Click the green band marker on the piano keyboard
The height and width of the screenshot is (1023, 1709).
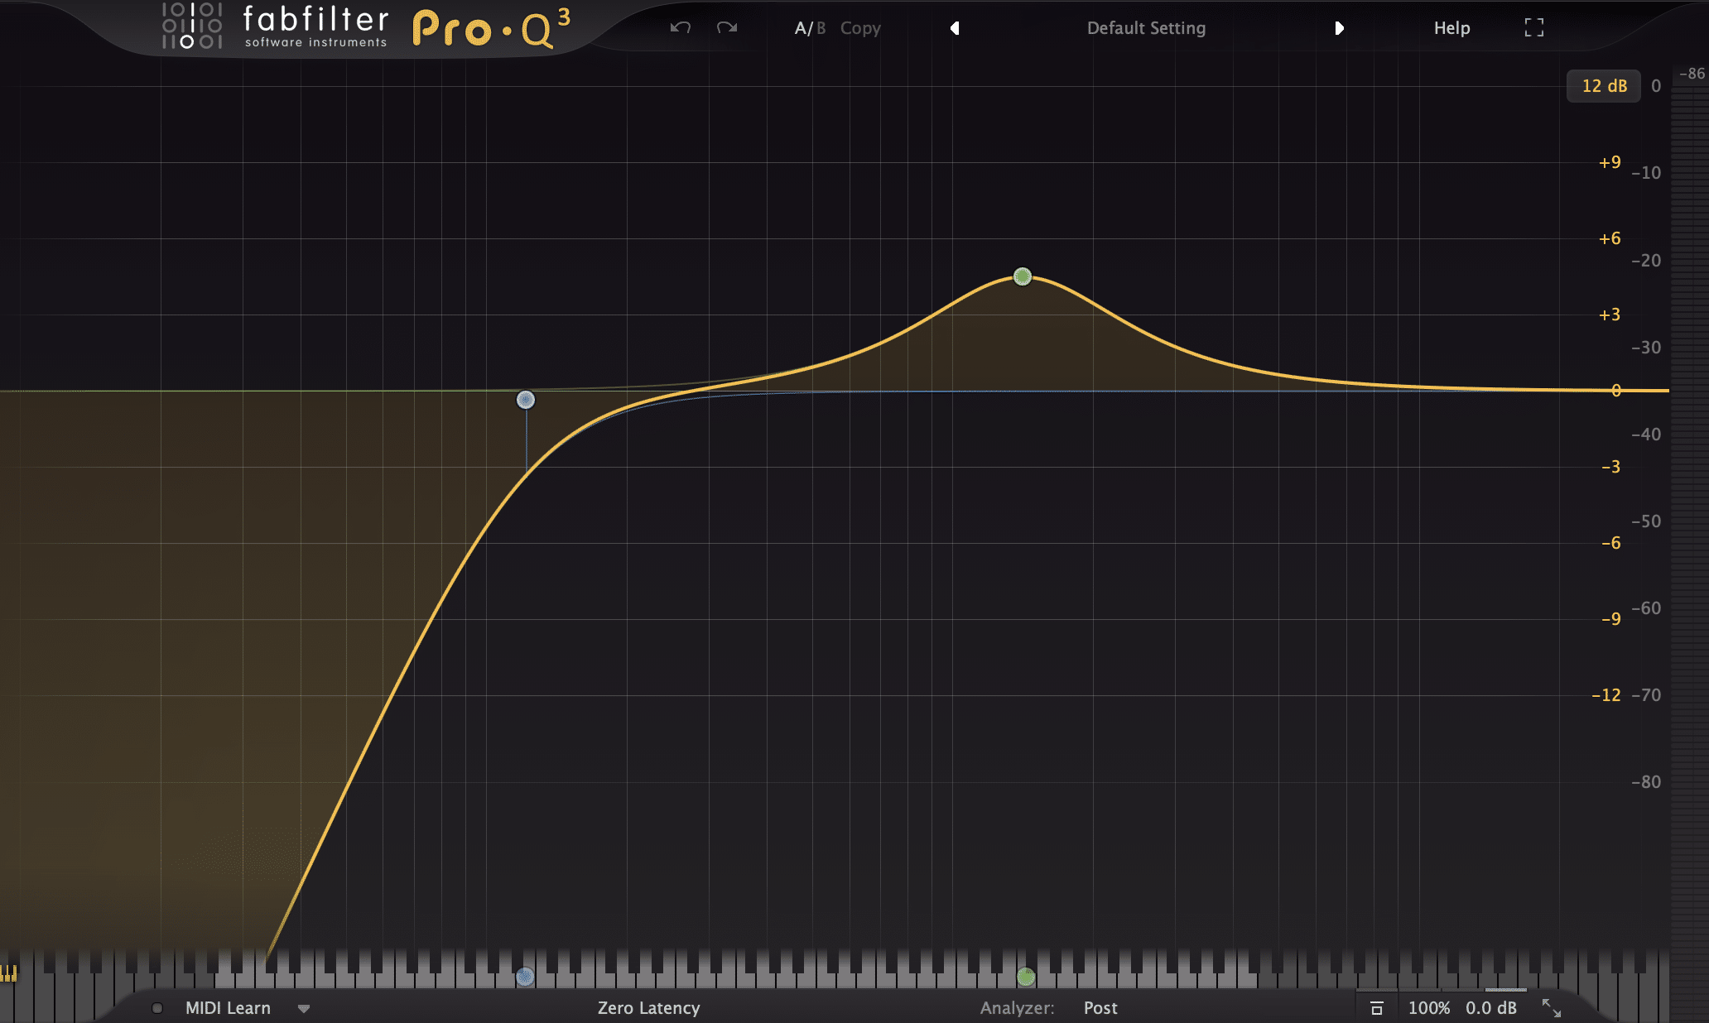coord(1026,977)
